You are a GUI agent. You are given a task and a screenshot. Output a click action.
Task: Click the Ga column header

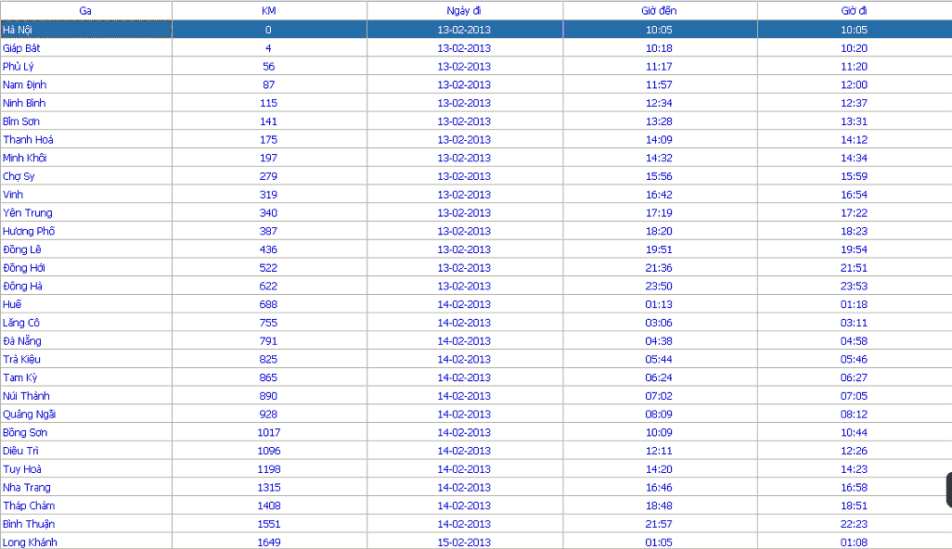click(x=85, y=10)
